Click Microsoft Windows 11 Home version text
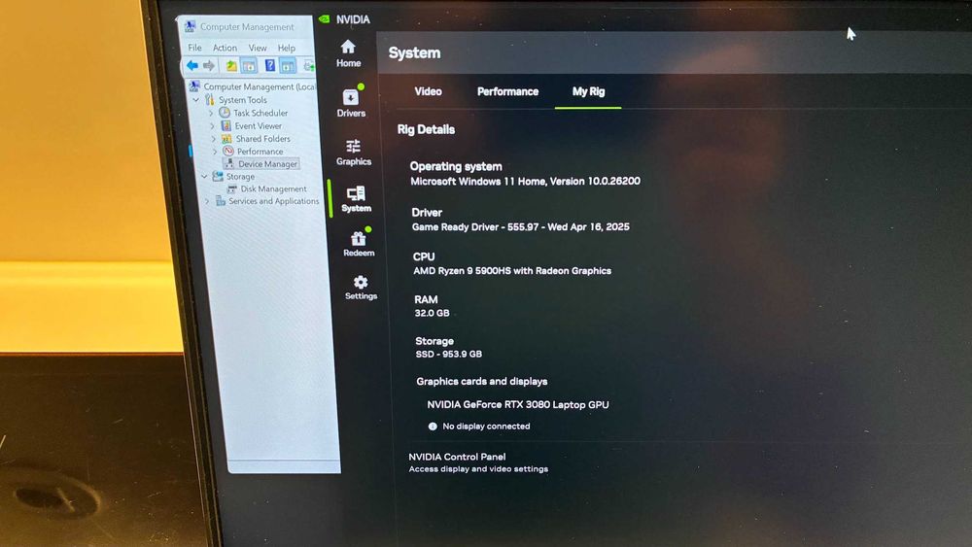 tap(525, 181)
